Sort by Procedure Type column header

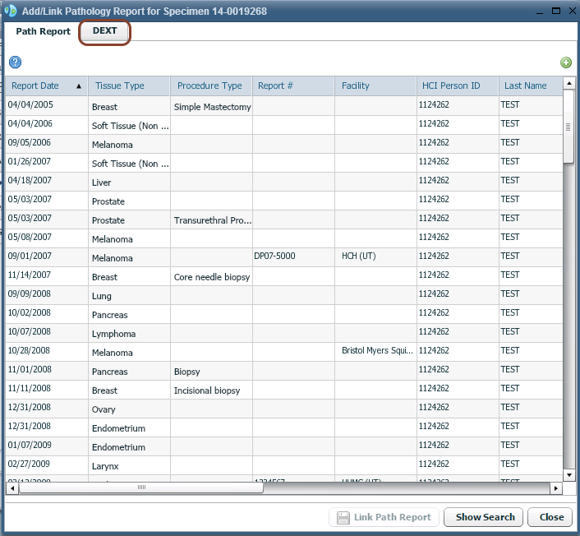point(211,85)
